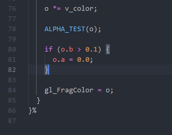Click the 0.0 value on line 81
Image resolution: width=172 pixels, height=135 pixels.
[x=83, y=60]
